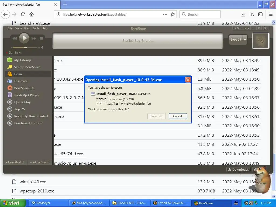The image size is (276, 207).
Task: Click Add a Friend button
Action: pyautogui.click(x=40, y=162)
